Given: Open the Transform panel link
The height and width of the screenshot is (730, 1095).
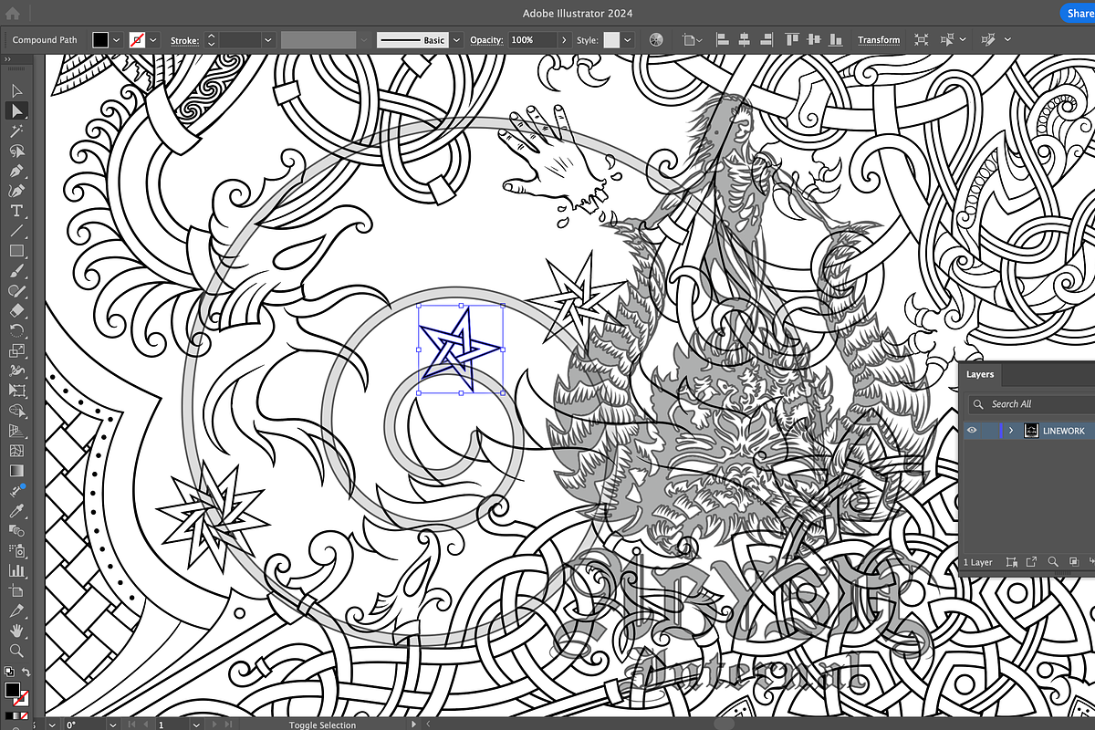Looking at the screenshot, I should click(879, 40).
